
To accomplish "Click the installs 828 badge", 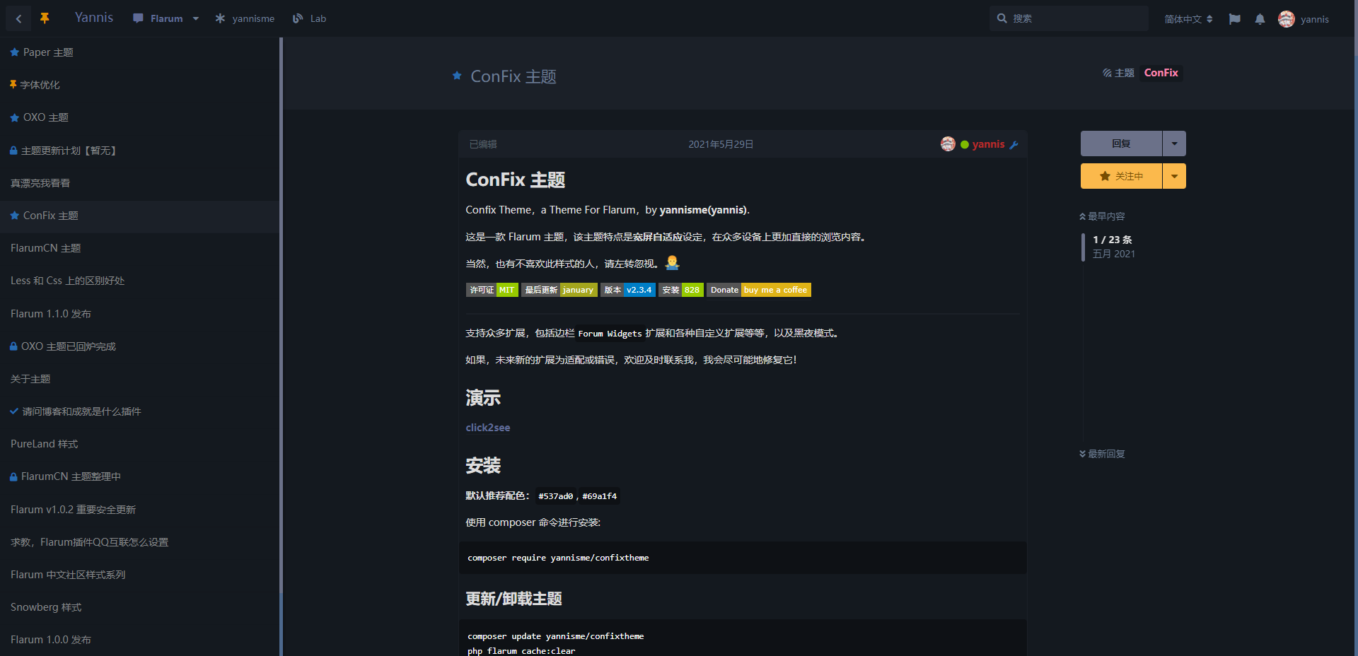I will 681,290.
